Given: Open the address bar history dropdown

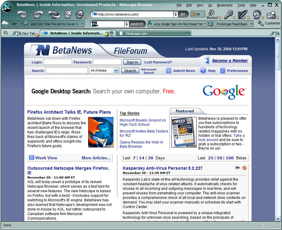Looking at the screenshot, I should coord(176,14).
